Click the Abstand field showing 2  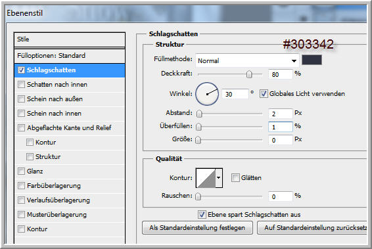point(281,114)
